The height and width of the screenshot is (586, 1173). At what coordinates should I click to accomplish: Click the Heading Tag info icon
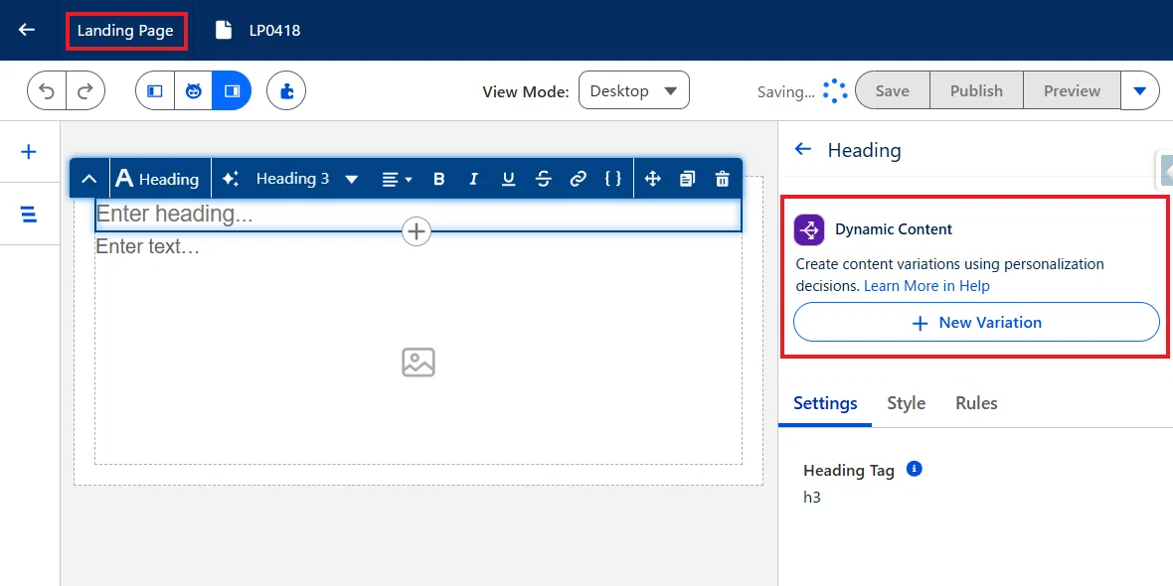pyautogui.click(x=914, y=469)
